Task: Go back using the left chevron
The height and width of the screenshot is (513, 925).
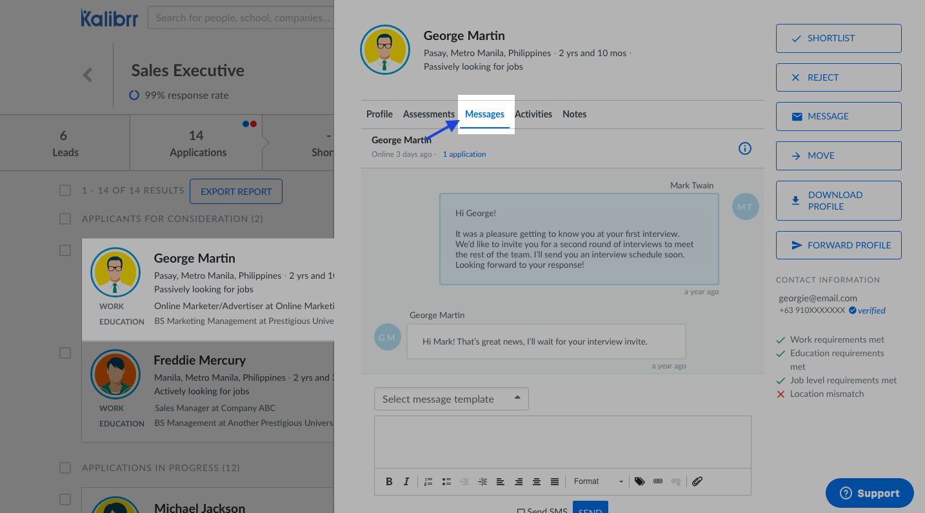Action: click(x=88, y=75)
